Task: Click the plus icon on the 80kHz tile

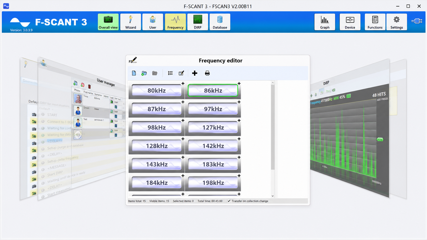Action: pyautogui.click(x=183, y=83)
